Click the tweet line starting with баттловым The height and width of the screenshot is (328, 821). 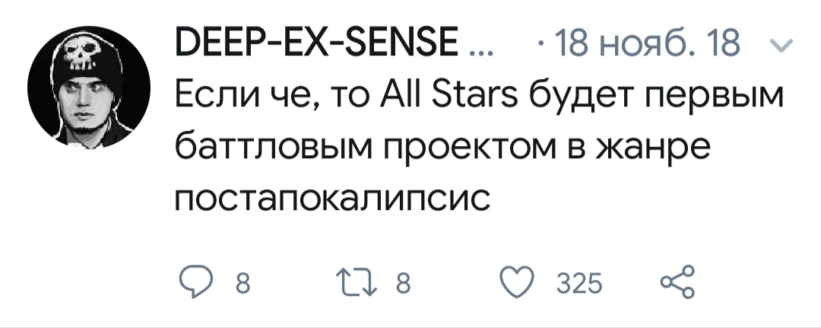pyautogui.click(x=441, y=148)
